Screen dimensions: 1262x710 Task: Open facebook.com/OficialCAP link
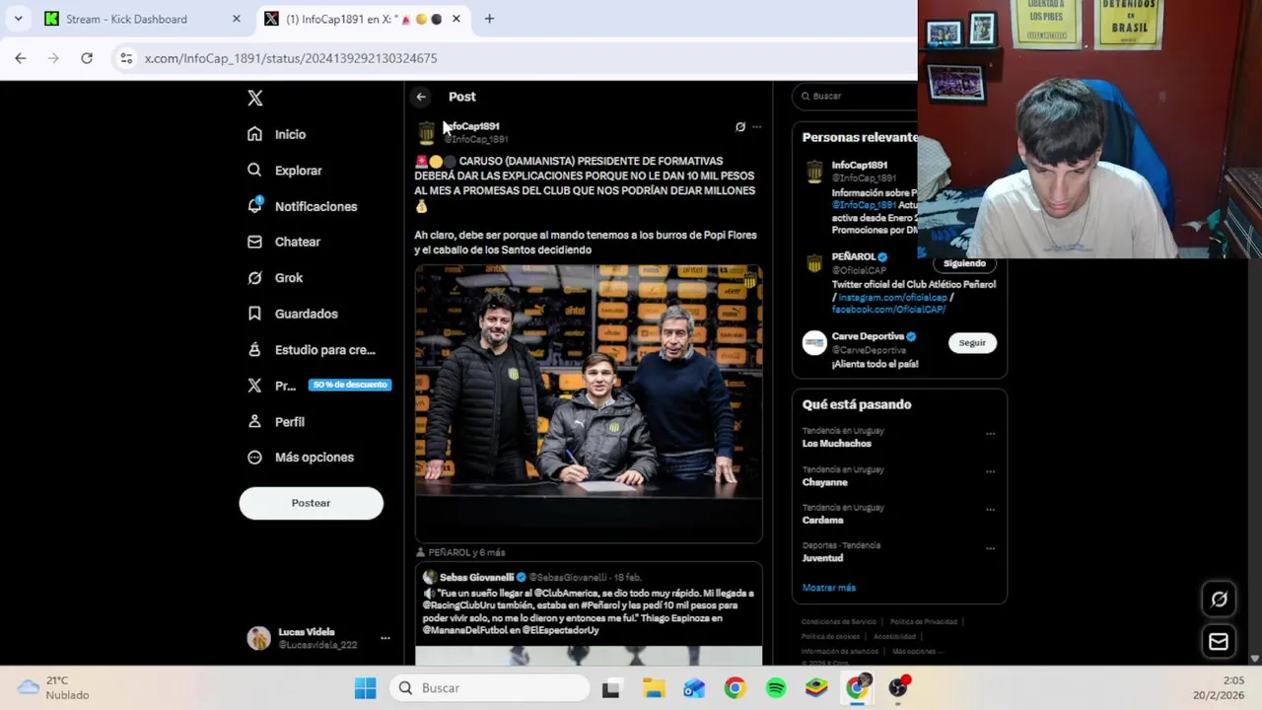[x=888, y=309]
